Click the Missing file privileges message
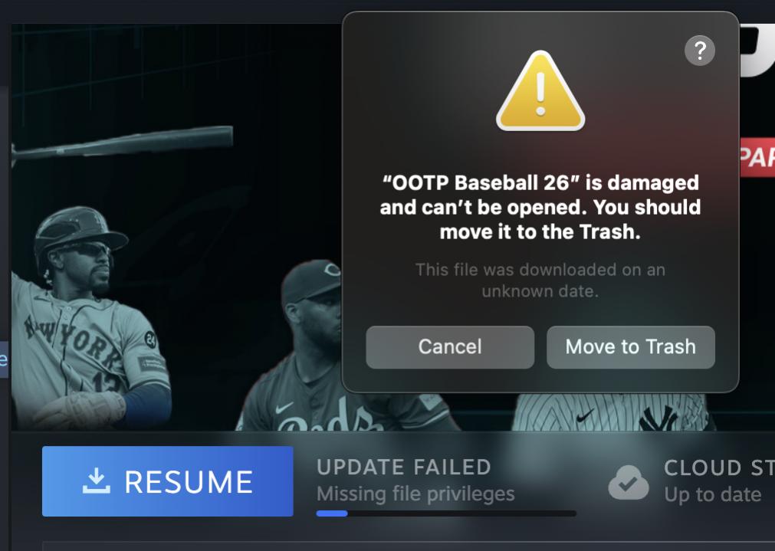This screenshot has width=775, height=551. click(415, 494)
